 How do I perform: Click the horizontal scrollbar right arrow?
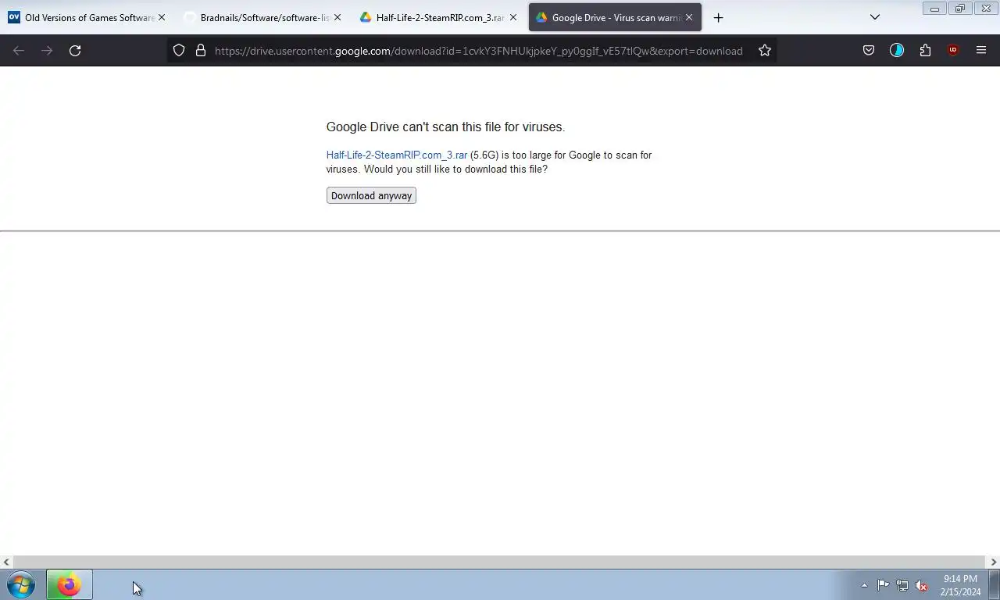tap(994, 562)
